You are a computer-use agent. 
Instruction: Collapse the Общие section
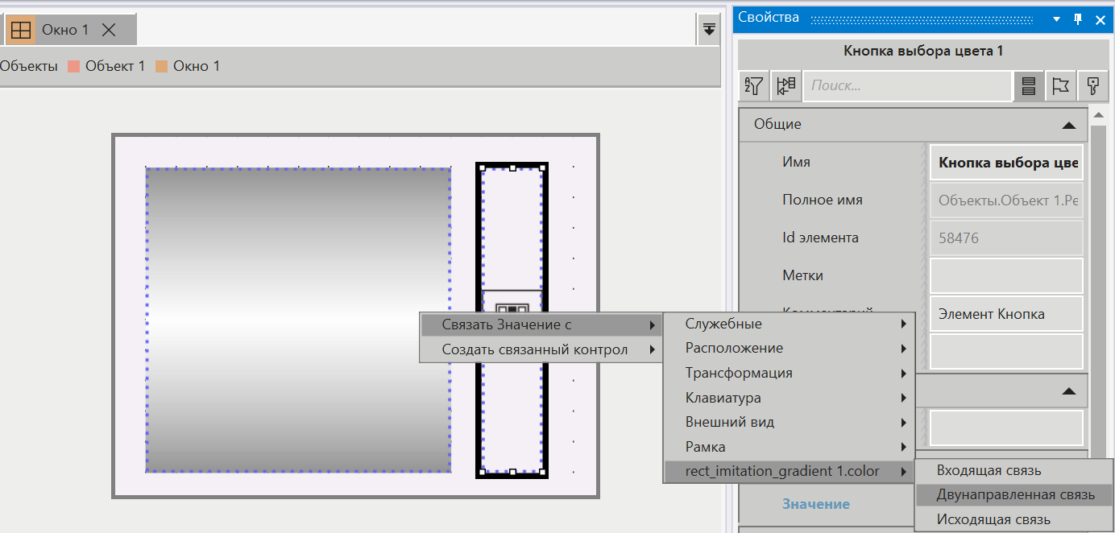(x=1068, y=125)
